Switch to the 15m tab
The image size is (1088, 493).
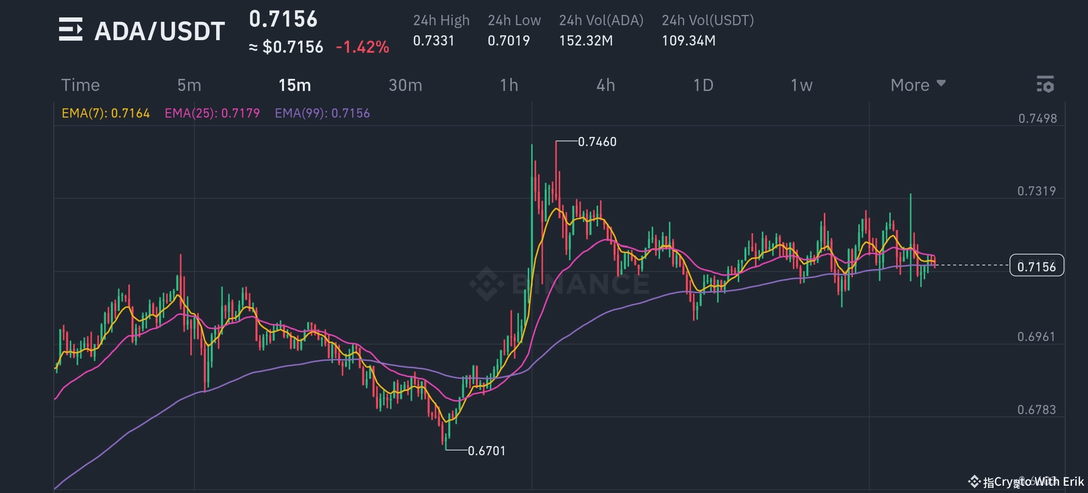(x=294, y=85)
